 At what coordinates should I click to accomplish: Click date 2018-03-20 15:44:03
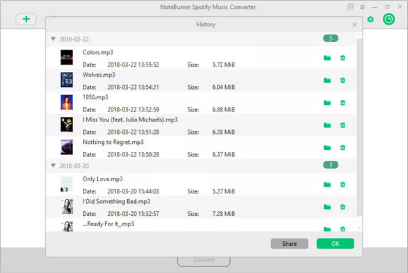(133, 191)
